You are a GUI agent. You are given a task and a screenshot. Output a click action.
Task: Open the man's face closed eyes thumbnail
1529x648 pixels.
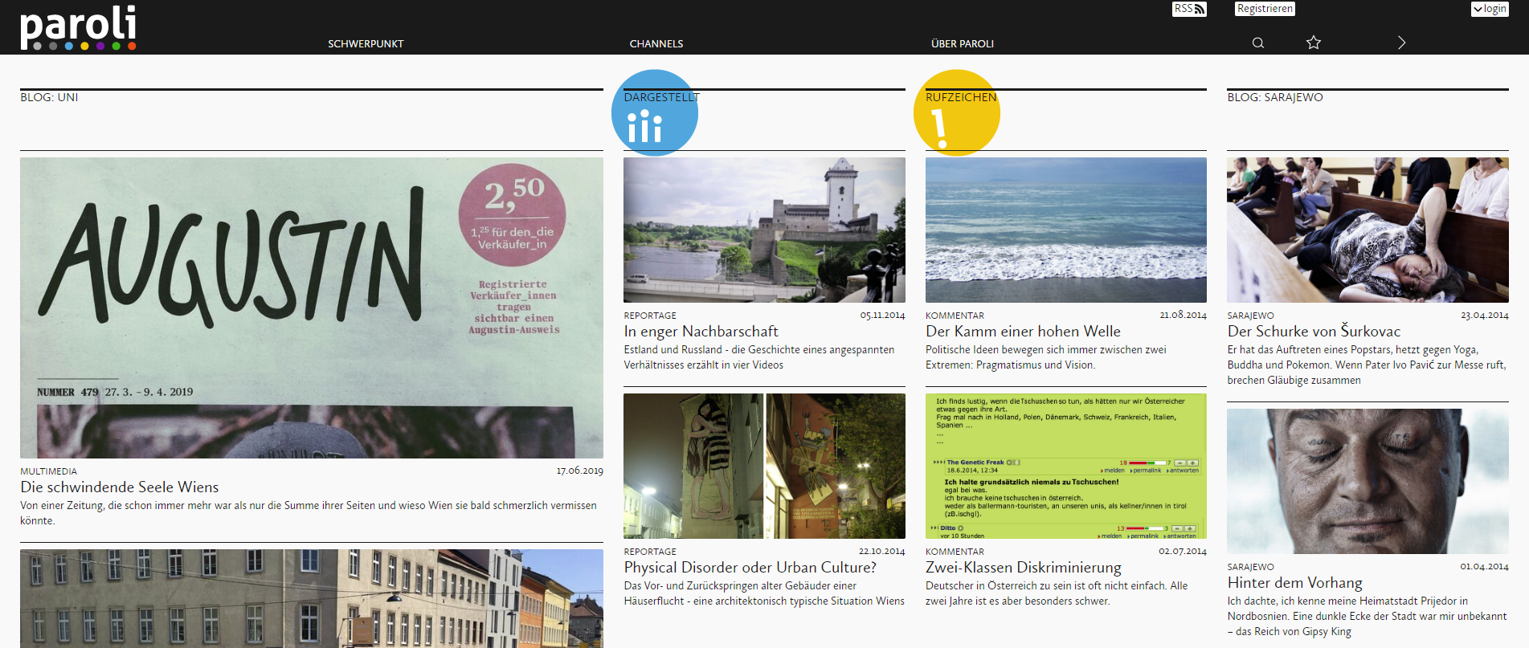point(1368,481)
